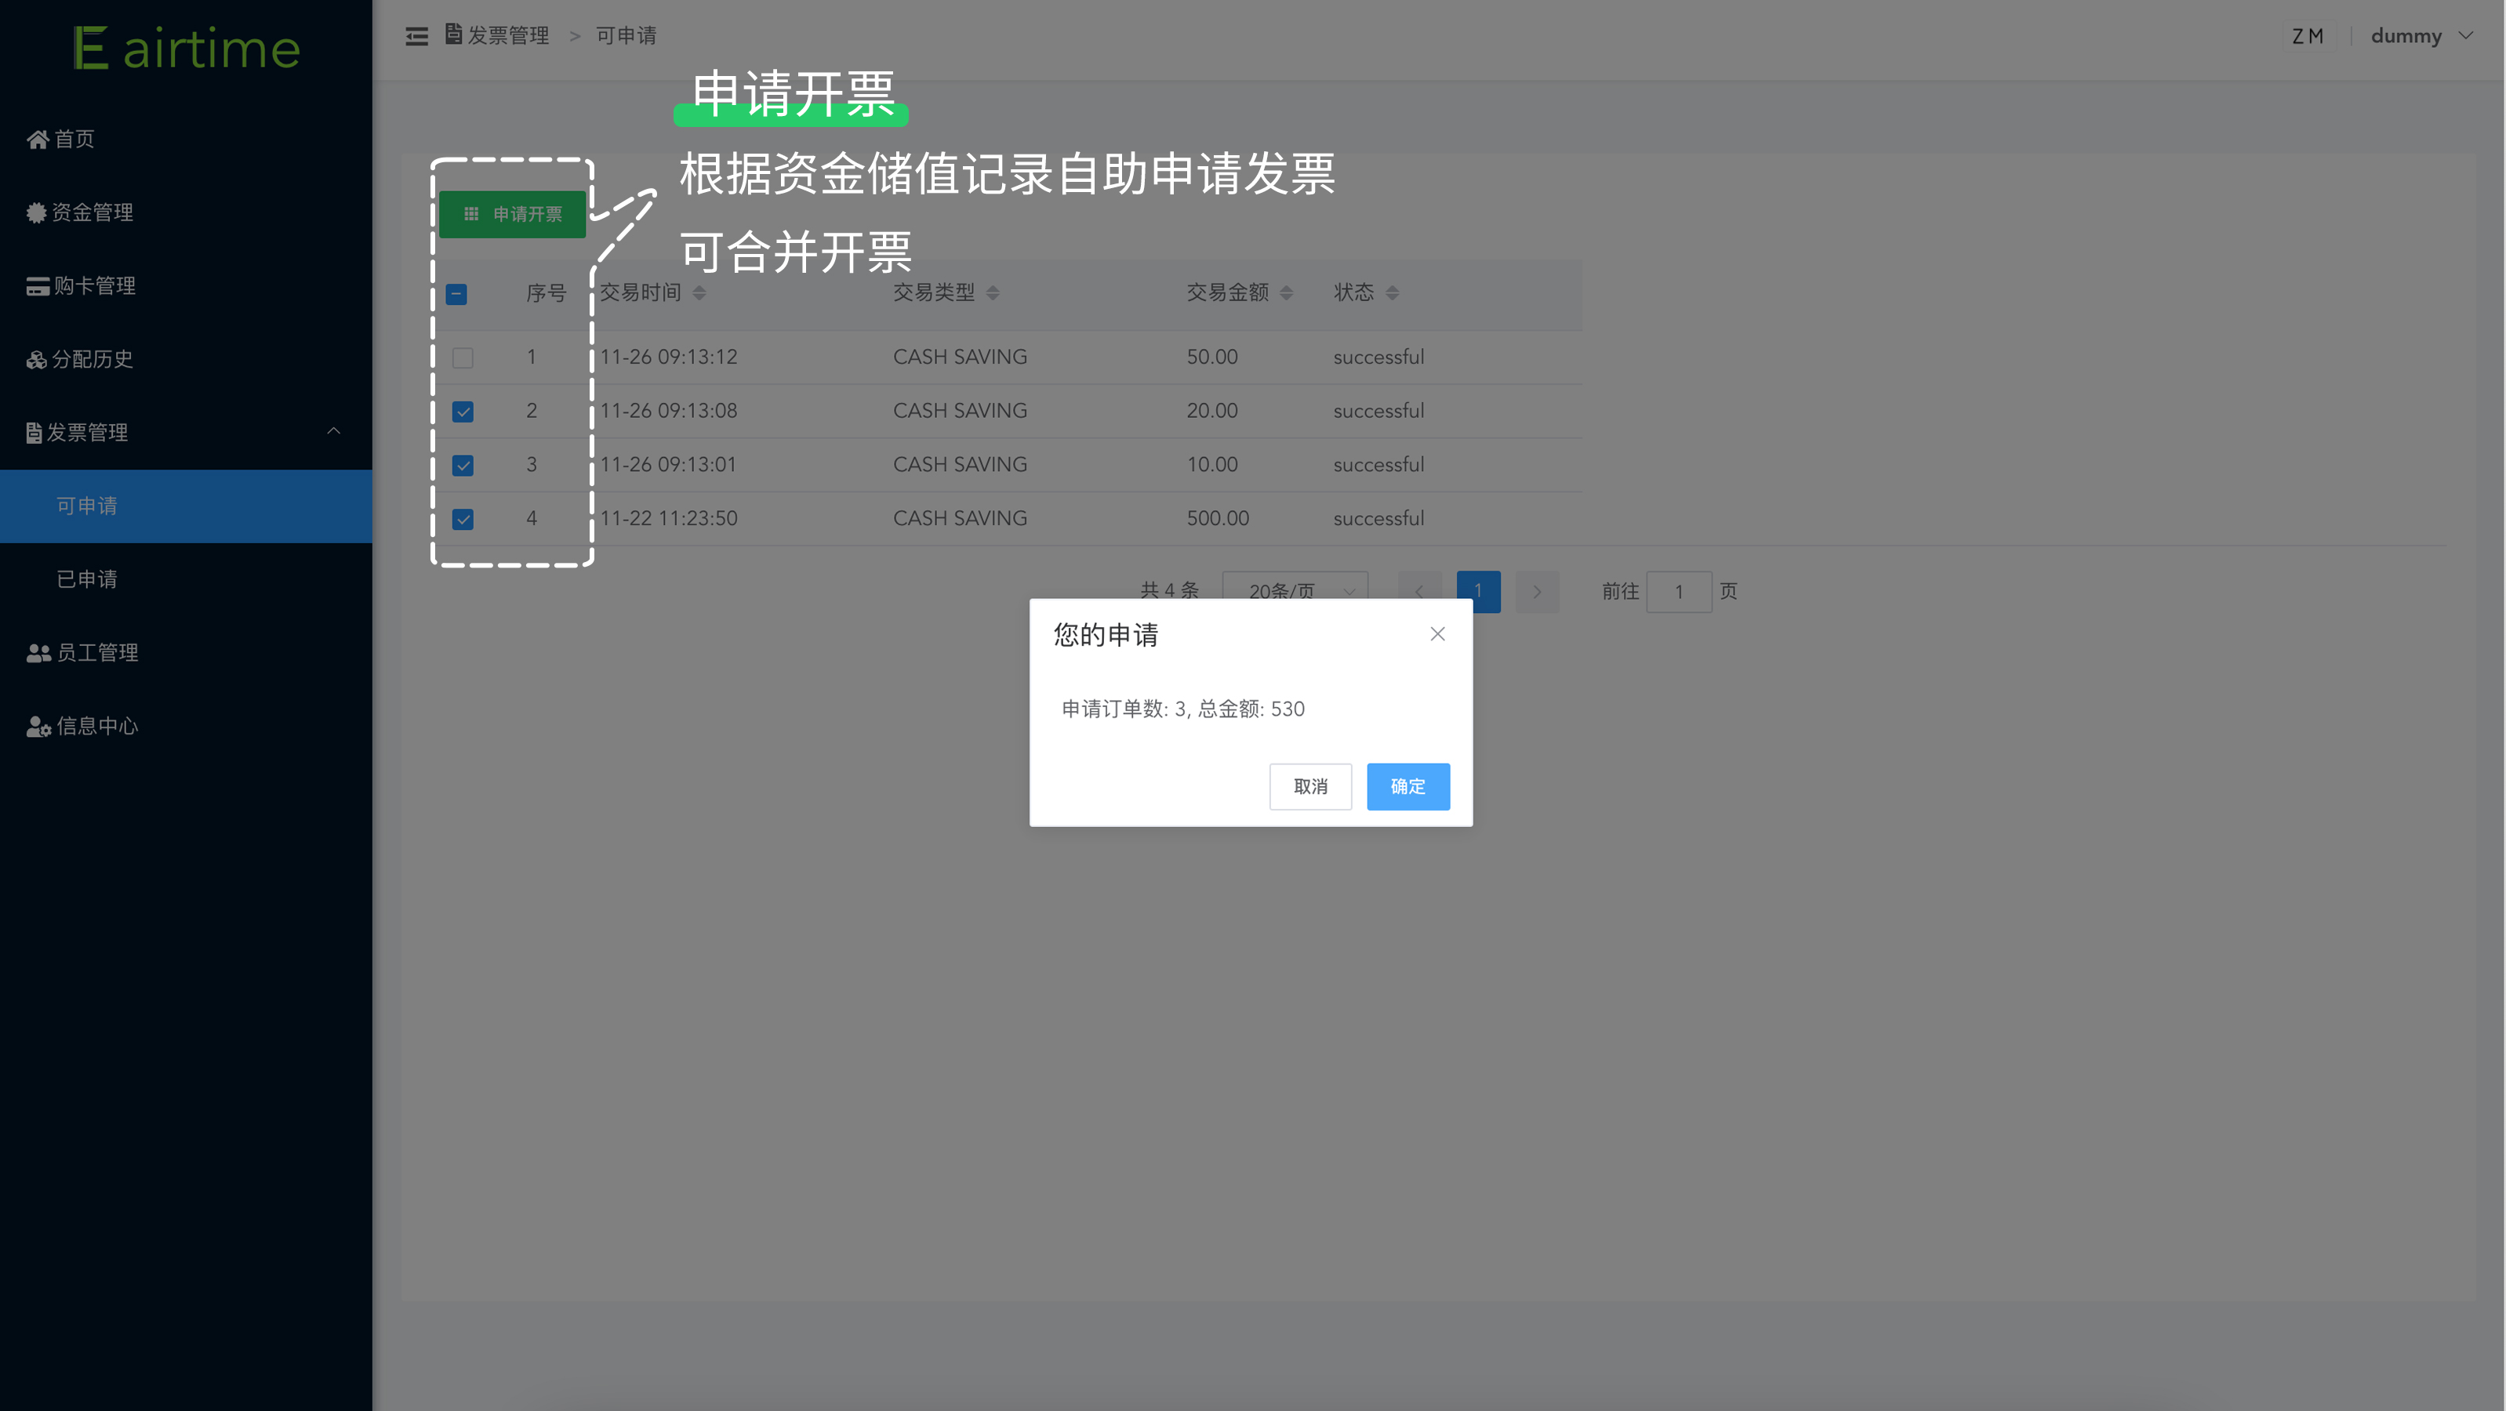Click the ZM region label
Viewport: 2506px width, 1411px height.
point(2308,36)
